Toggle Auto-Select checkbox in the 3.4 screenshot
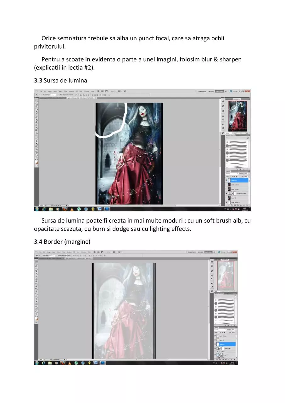The height and width of the screenshot is (403, 285). pyautogui.click(x=42, y=256)
